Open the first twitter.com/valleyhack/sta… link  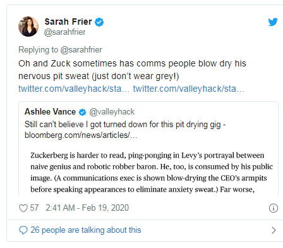pyautogui.click(x=74, y=89)
